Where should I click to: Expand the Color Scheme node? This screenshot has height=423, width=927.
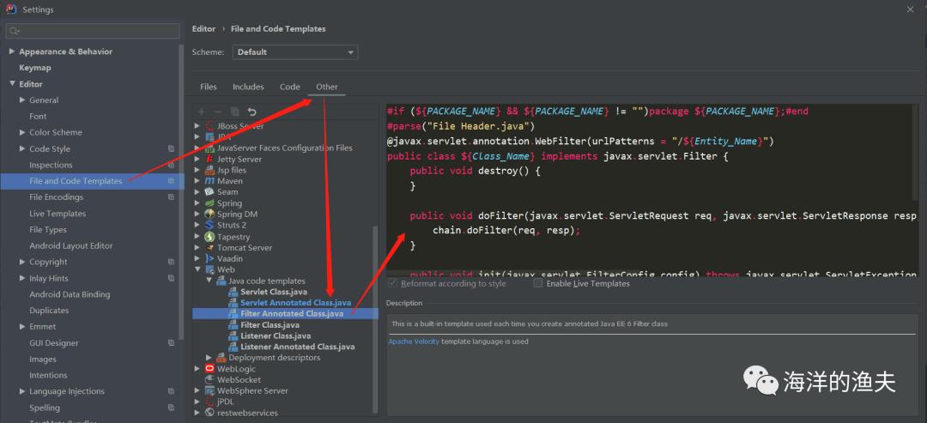tap(22, 132)
